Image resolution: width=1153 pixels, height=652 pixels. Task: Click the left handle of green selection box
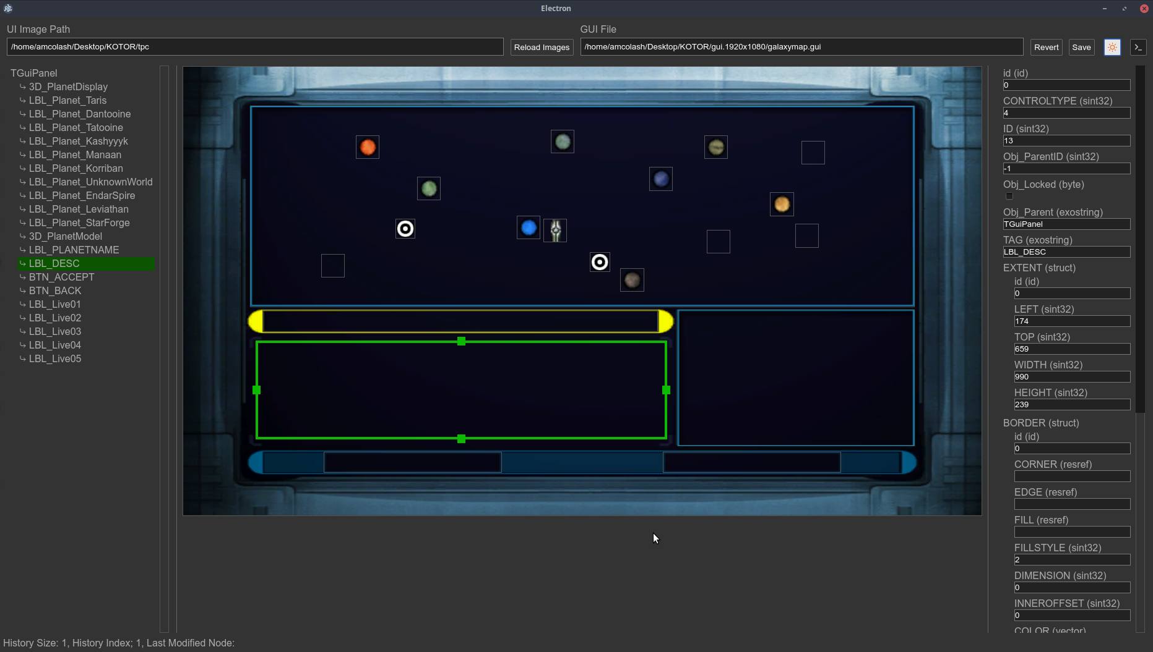[257, 390]
